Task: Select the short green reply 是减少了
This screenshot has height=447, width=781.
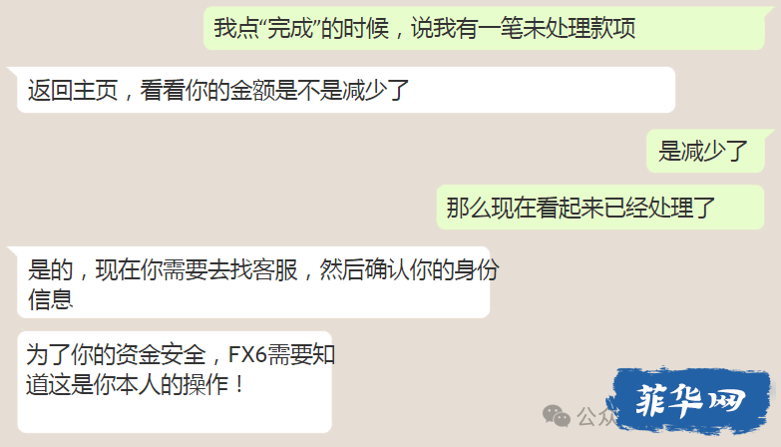Action: 705,151
